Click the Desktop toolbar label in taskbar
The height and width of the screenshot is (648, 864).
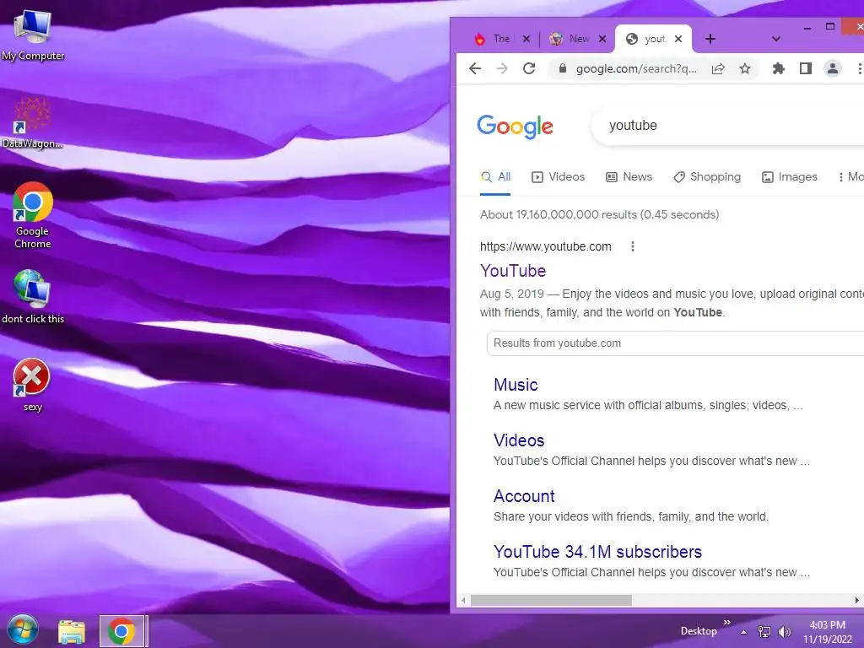(698, 631)
